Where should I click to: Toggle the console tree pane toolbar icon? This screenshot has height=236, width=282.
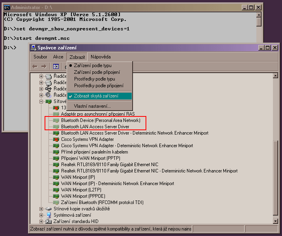(x=56, y=67)
